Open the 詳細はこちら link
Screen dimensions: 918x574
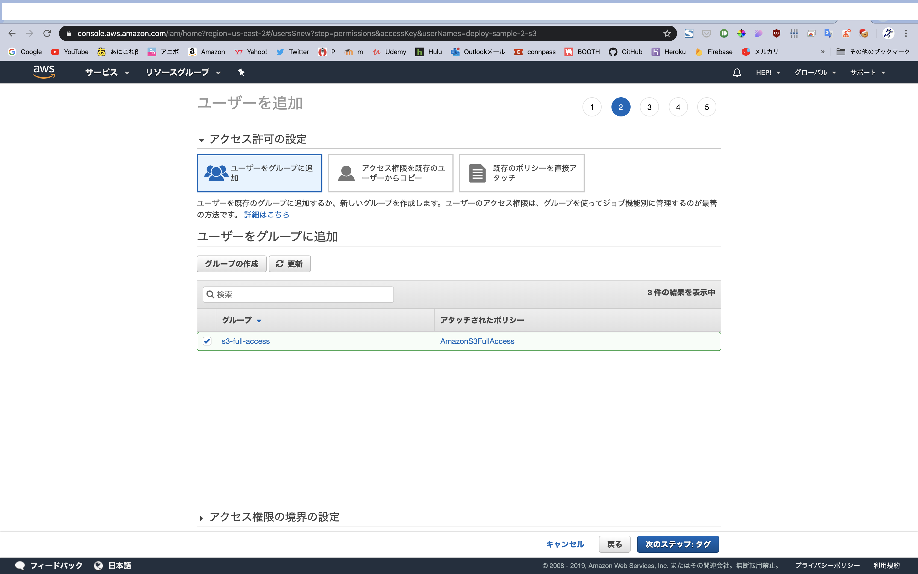[267, 215]
